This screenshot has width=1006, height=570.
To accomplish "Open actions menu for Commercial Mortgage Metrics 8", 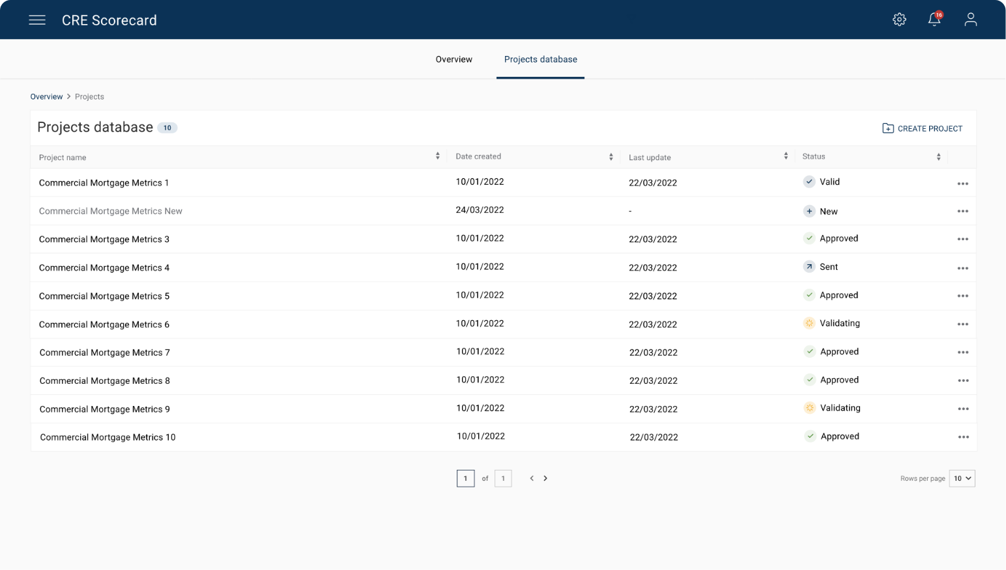I will pyautogui.click(x=963, y=381).
